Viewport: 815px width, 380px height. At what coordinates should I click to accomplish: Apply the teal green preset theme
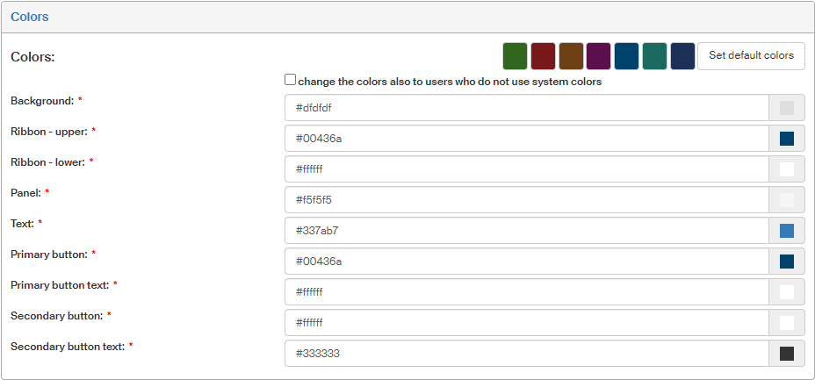point(654,56)
